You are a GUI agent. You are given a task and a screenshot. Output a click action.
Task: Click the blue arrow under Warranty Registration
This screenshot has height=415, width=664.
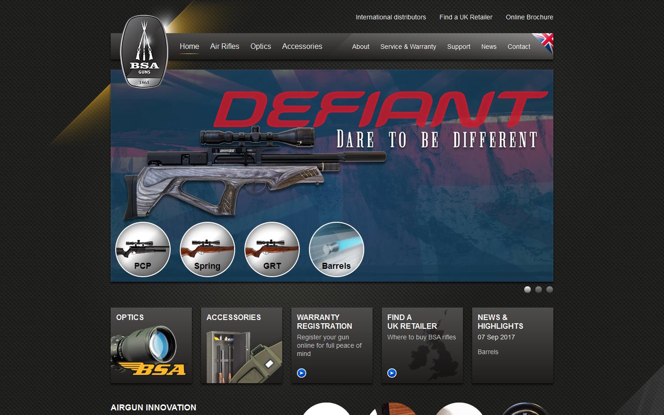pos(302,373)
